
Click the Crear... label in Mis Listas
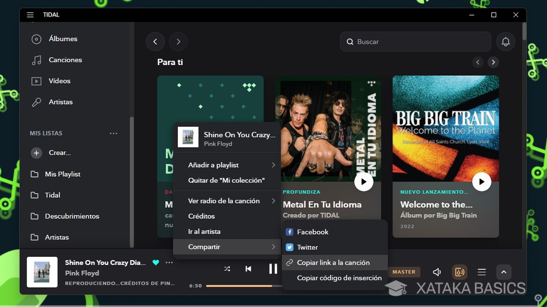pos(60,153)
